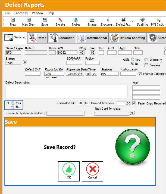Click the New toolbar icon
The image size is (166, 194).
click(13, 20)
